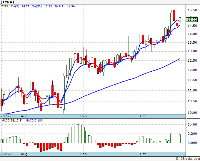The image size is (200, 161).
Task: Click the EMA(7) value 14.54
Action: pos(71,6)
